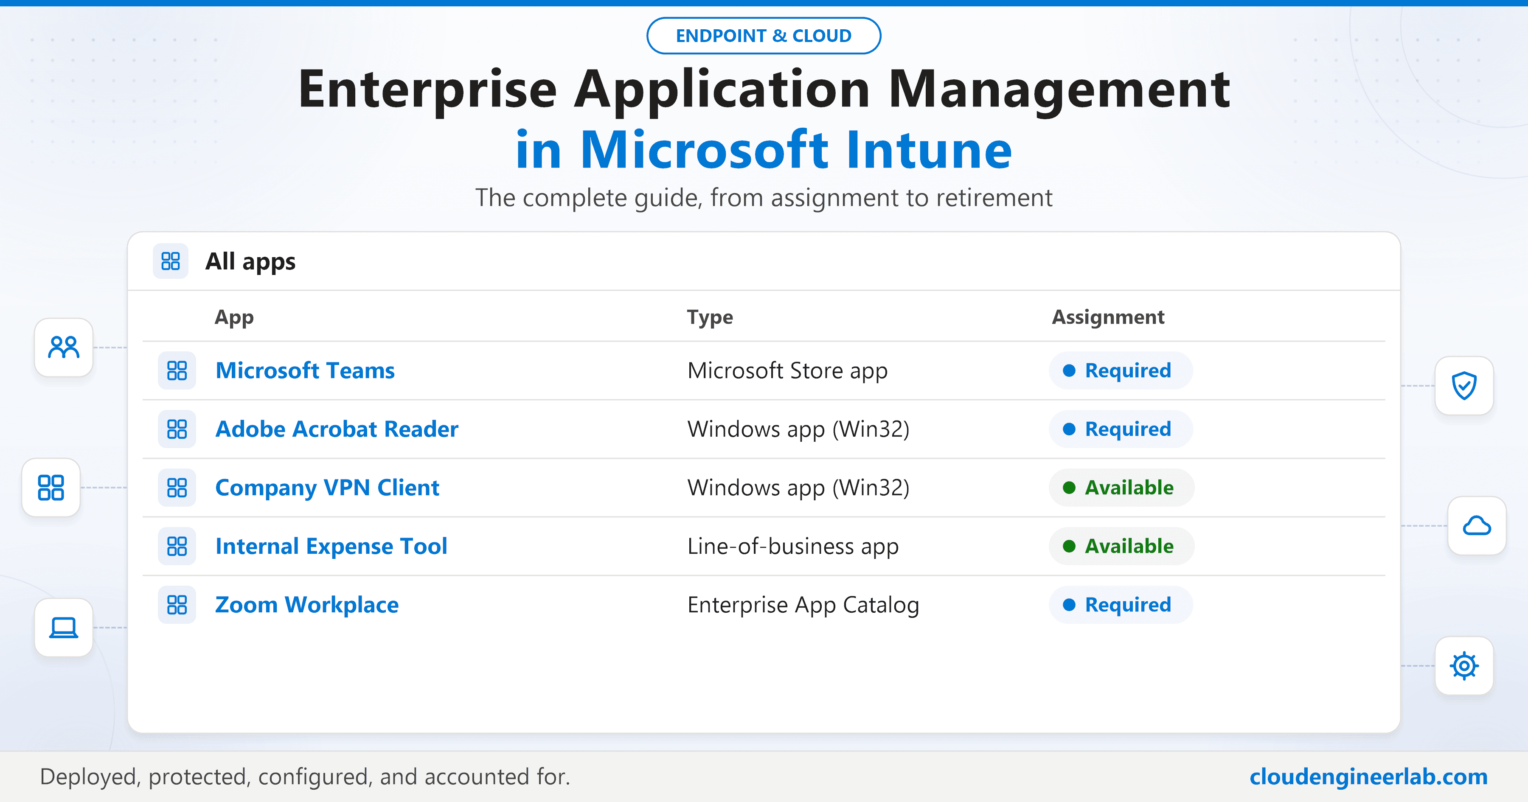Click the apps grid icon on left side
1528x802 pixels.
tap(51, 488)
